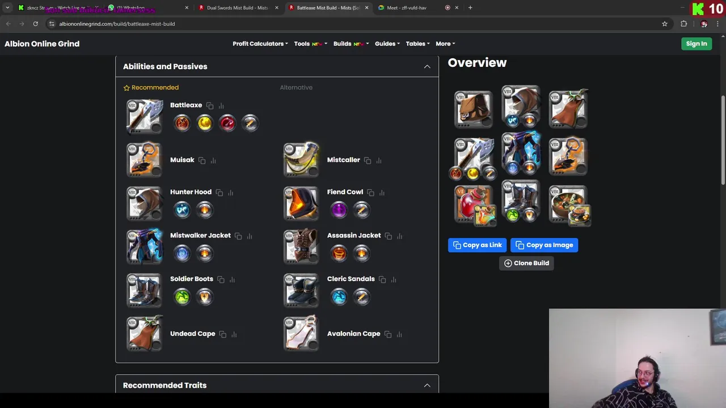
Task: Click the Battleaxe weapon item icon
Action: 145,116
